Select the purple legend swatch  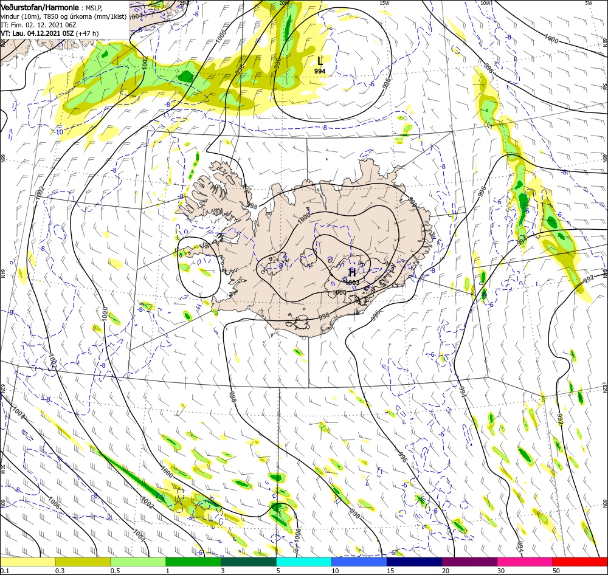(x=469, y=562)
